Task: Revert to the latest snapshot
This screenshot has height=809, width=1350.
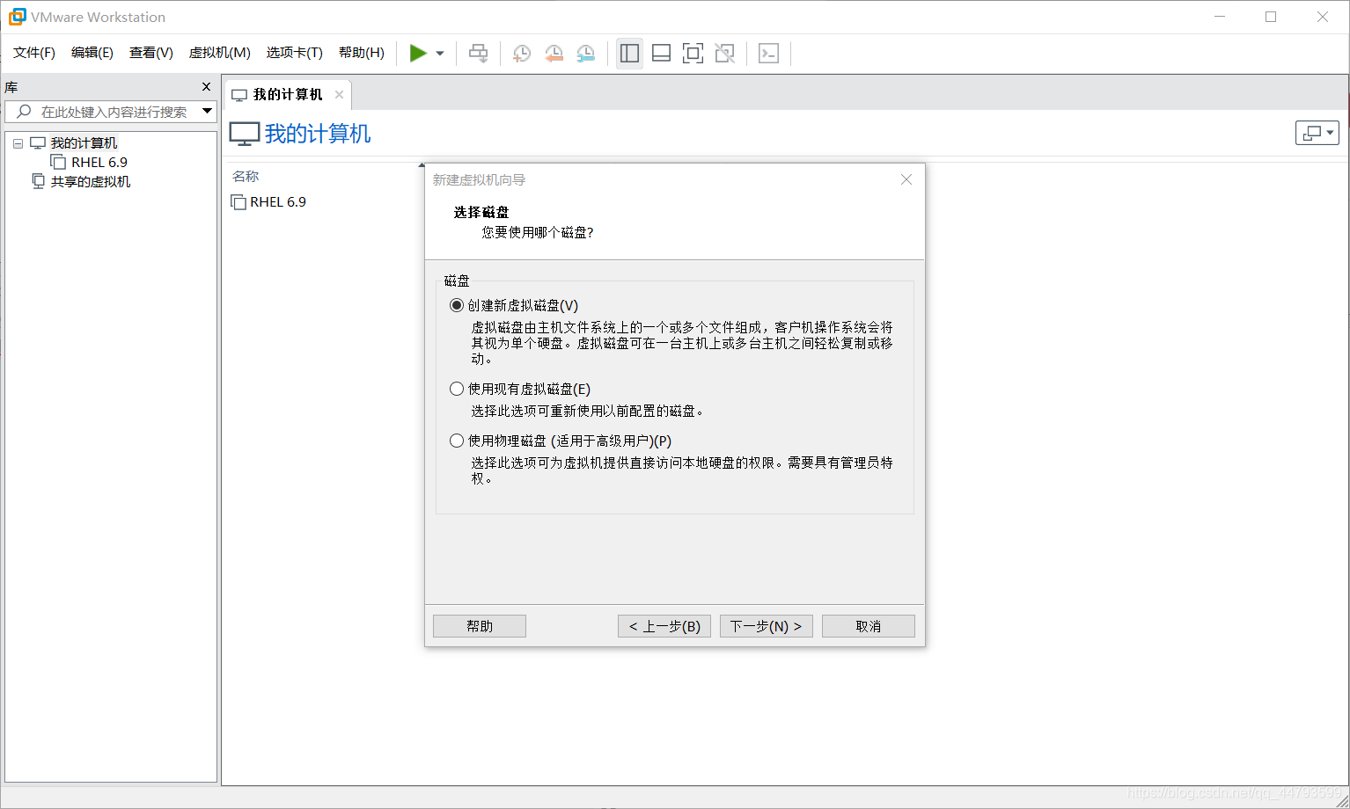Action: click(x=554, y=53)
